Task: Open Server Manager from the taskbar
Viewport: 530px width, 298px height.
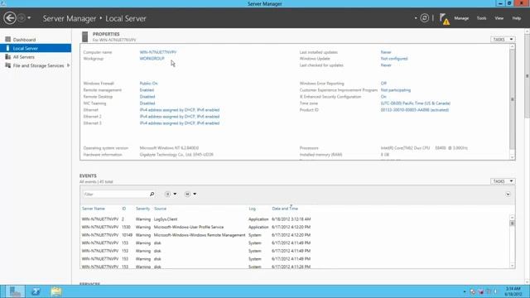Action: point(15,291)
